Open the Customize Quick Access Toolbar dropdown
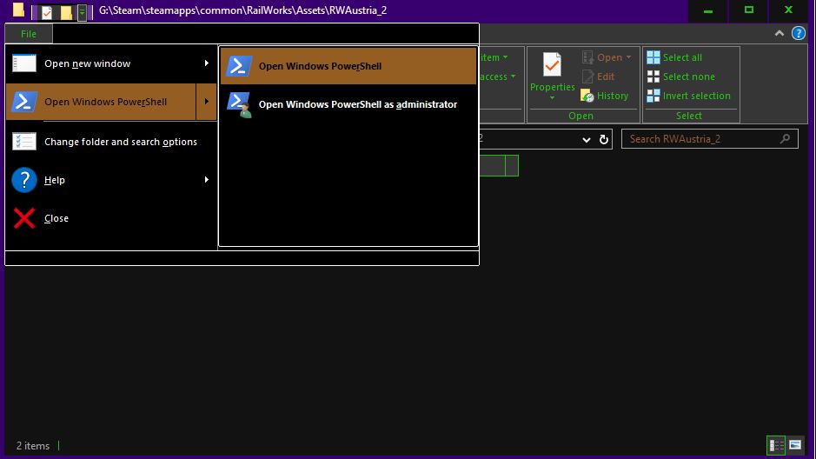This screenshot has height=459, width=816. (x=82, y=12)
